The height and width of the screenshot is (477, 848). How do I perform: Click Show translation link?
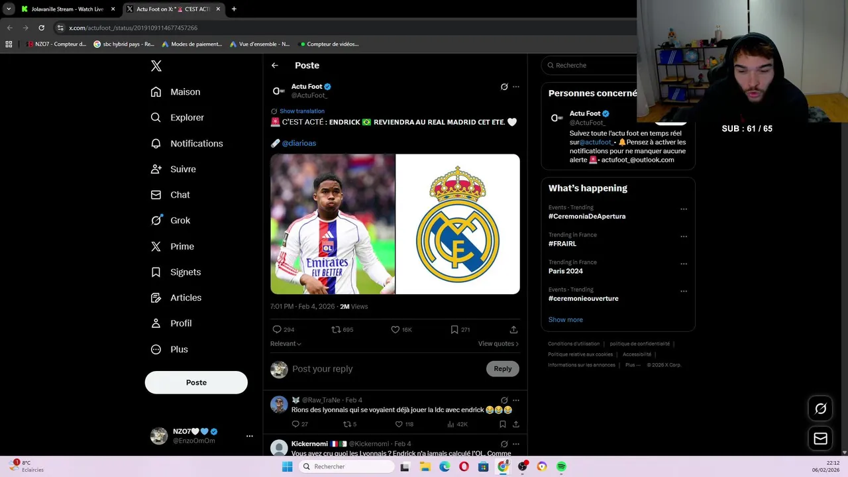point(302,111)
